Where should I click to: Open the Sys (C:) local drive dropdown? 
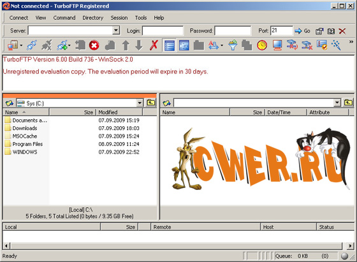click(140, 103)
